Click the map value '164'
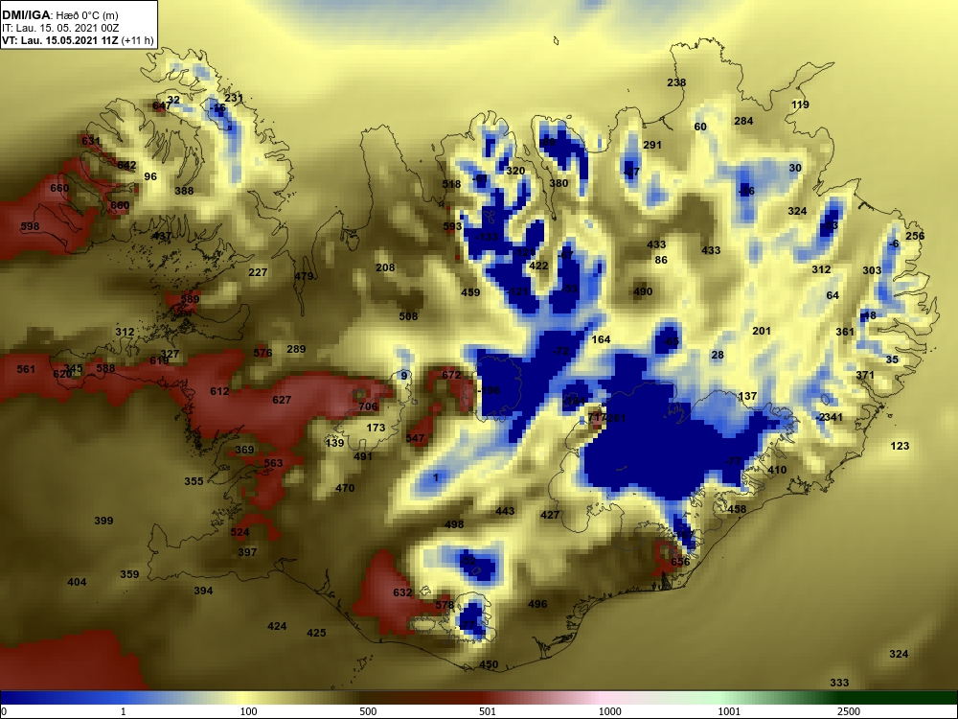Screen dimensions: 958x719 [602, 339]
